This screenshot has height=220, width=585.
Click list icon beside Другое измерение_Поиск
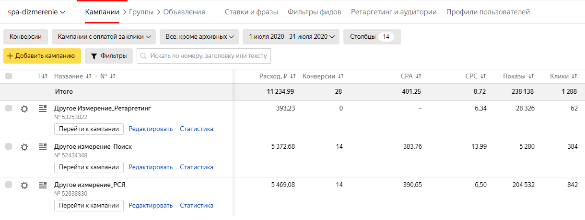pos(43,147)
